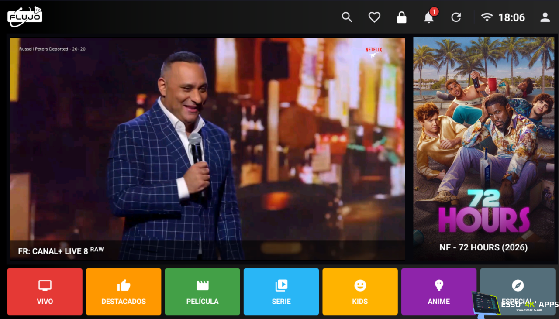Open favorites with the heart icon

374,17
